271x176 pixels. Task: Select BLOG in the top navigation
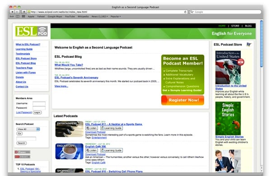[248, 26]
